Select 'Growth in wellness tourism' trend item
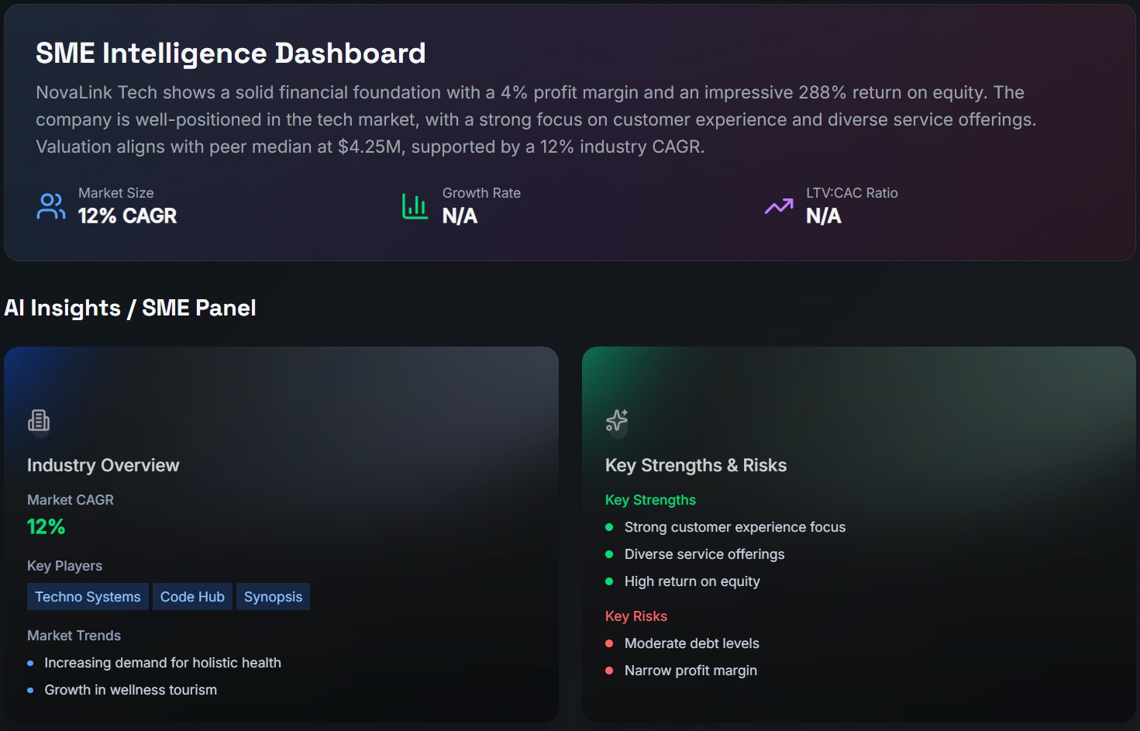This screenshot has height=731, width=1140. 130,690
